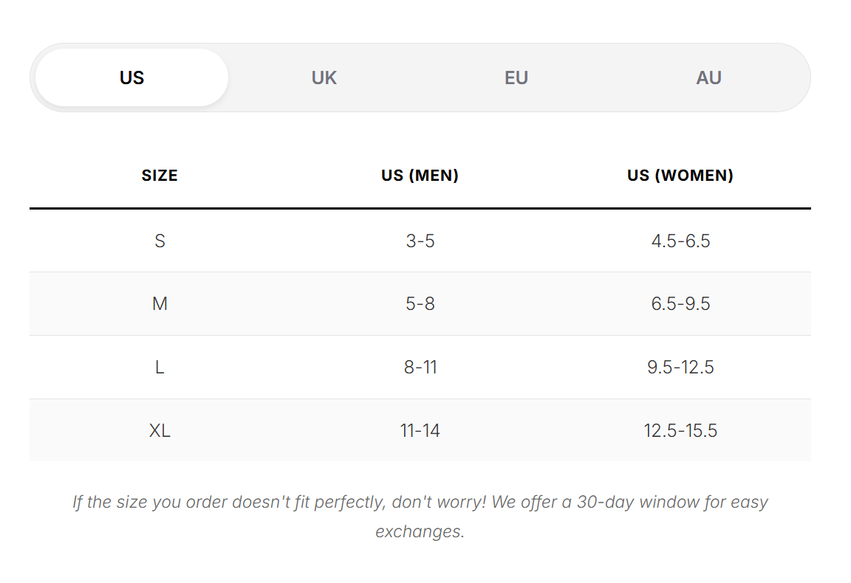This screenshot has height=583, width=851.
Task: Switch to the UK size tab
Action: pos(324,77)
